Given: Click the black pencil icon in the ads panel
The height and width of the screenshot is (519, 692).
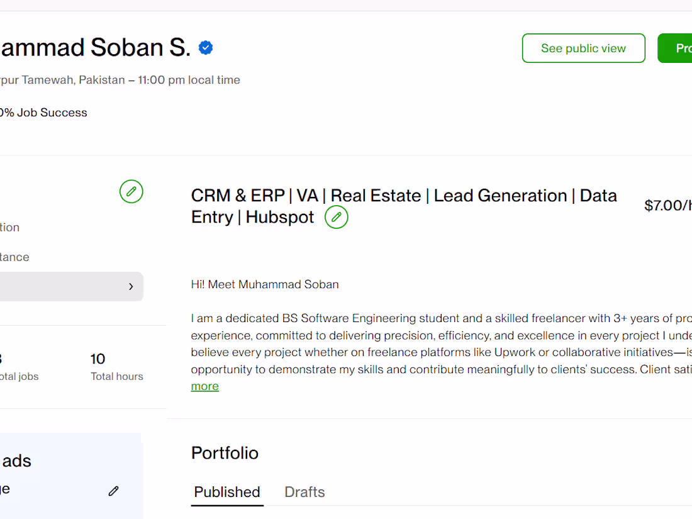Looking at the screenshot, I should pos(113,491).
